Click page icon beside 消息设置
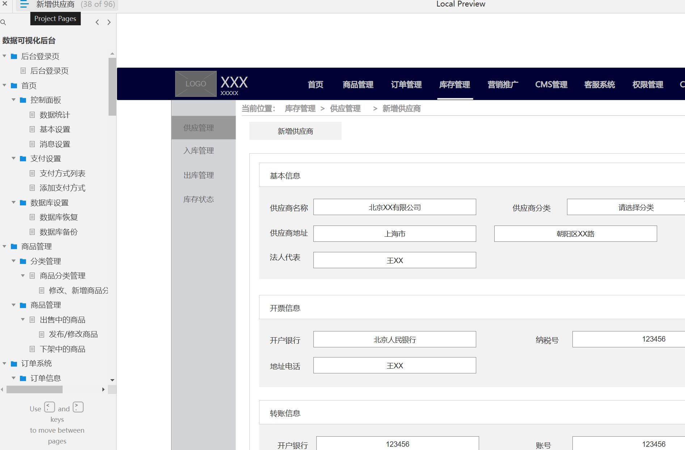Viewport: 685px width, 450px height. [x=32, y=144]
